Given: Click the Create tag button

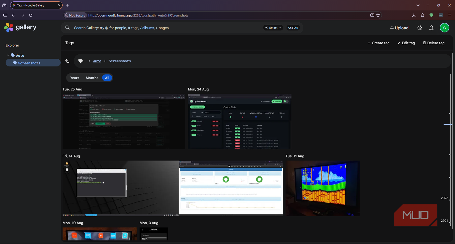Looking at the screenshot, I should pyautogui.click(x=378, y=43).
